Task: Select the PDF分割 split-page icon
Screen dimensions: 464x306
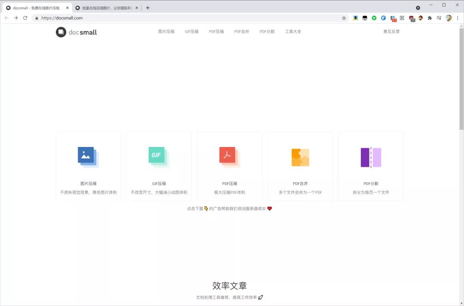Action: click(x=370, y=157)
